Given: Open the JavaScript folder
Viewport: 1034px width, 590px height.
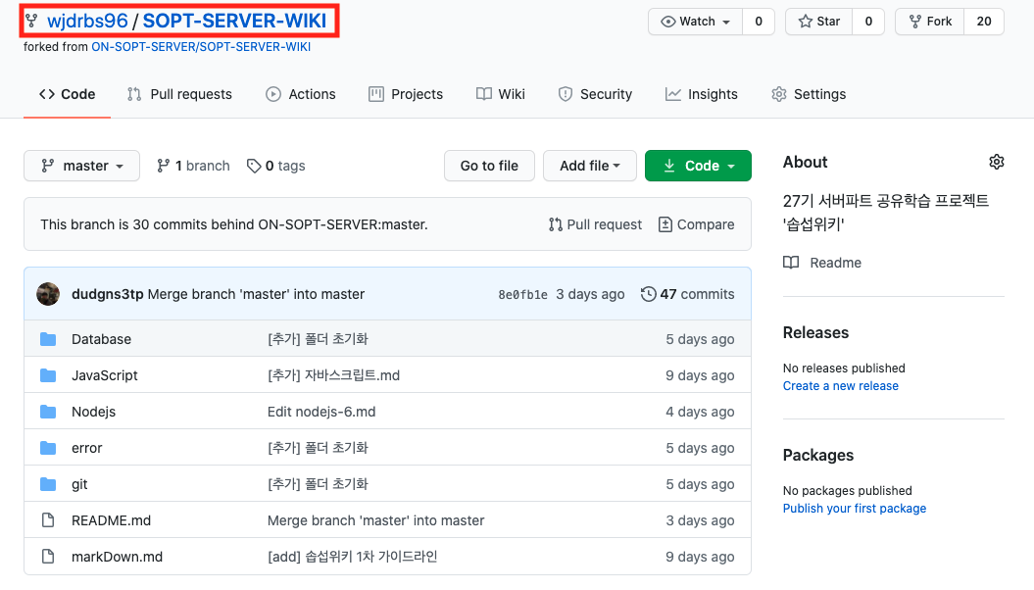Looking at the screenshot, I should click(x=105, y=375).
